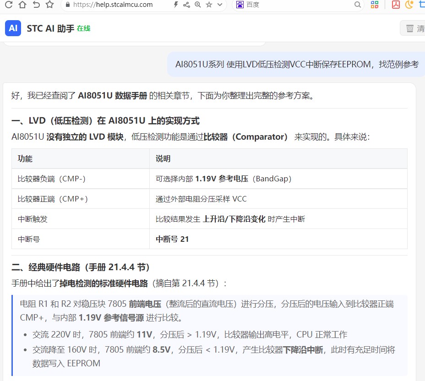Click the search magnifier in Baidu box
Screen dimensions: 425x381
[358, 5]
